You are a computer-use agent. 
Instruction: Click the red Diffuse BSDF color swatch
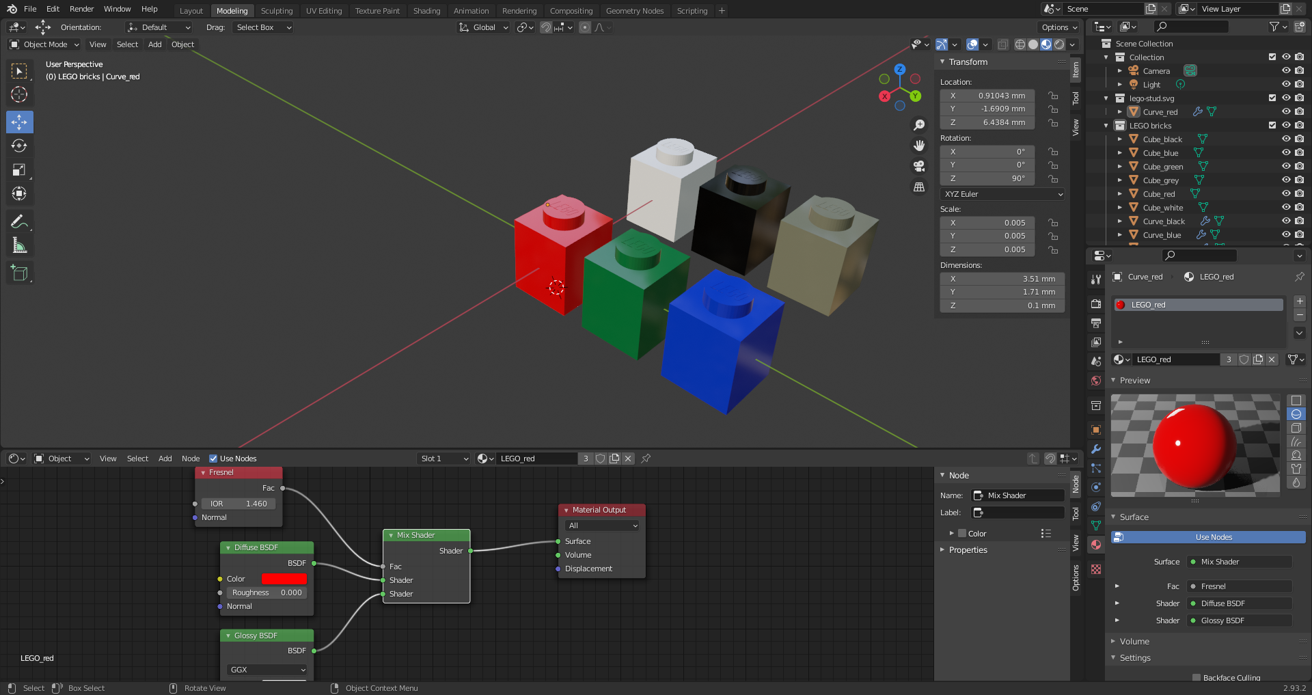click(x=284, y=579)
